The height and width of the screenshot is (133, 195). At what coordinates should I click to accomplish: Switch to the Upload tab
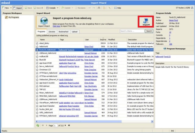(x=75, y=32)
